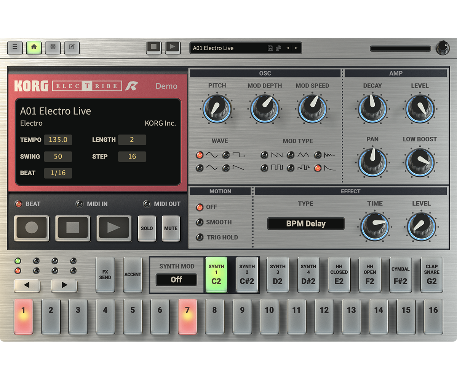
Task: Click the large record button in the transport
Action: pyautogui.click(x=32, y=228)
